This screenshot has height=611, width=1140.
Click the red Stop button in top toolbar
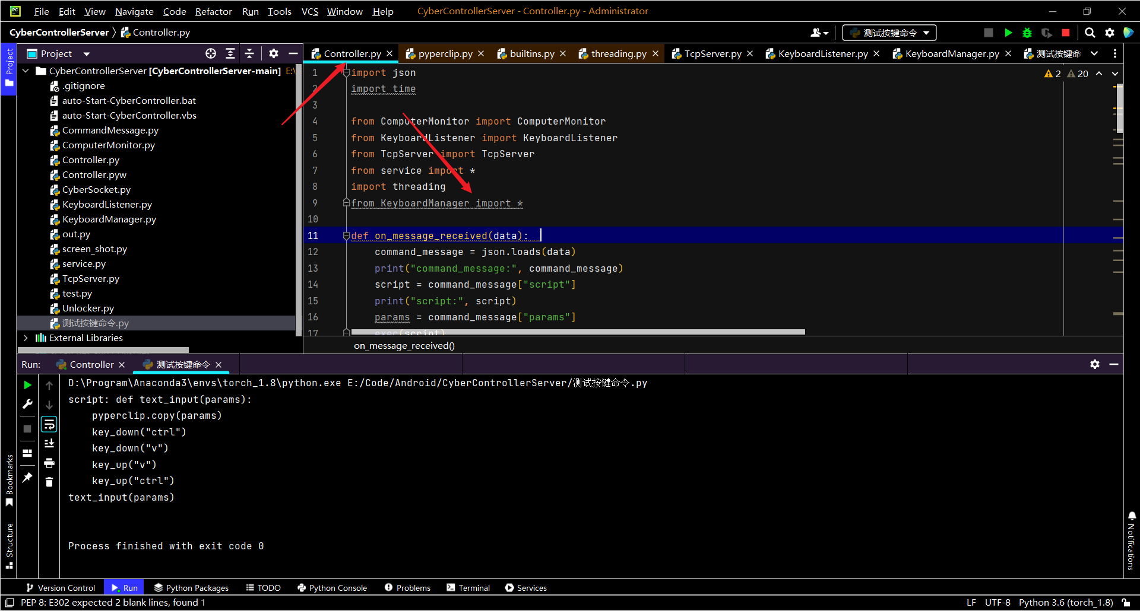(1066, 33)
